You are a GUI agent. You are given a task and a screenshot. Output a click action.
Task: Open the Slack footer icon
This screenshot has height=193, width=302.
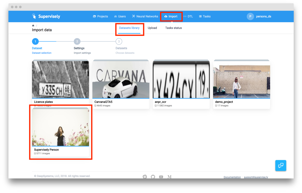coord(145,177)
